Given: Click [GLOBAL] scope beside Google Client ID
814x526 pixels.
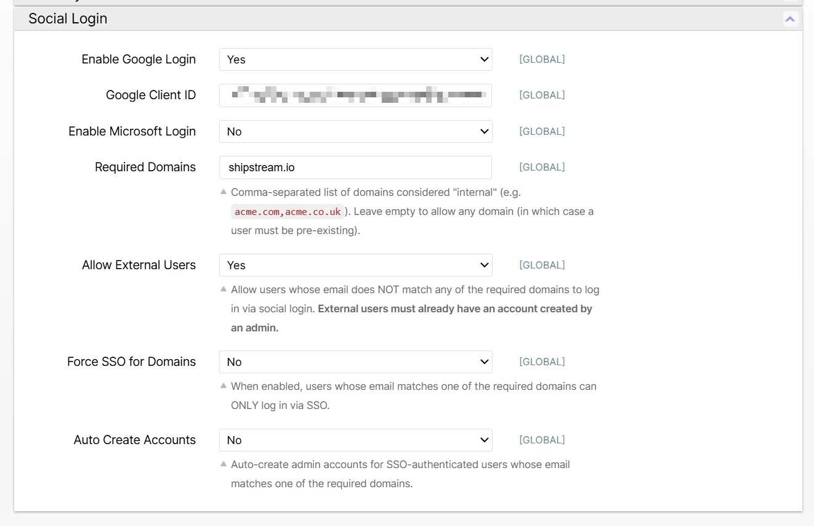Looking at the screenshot, I should click(x=542, y=95).
